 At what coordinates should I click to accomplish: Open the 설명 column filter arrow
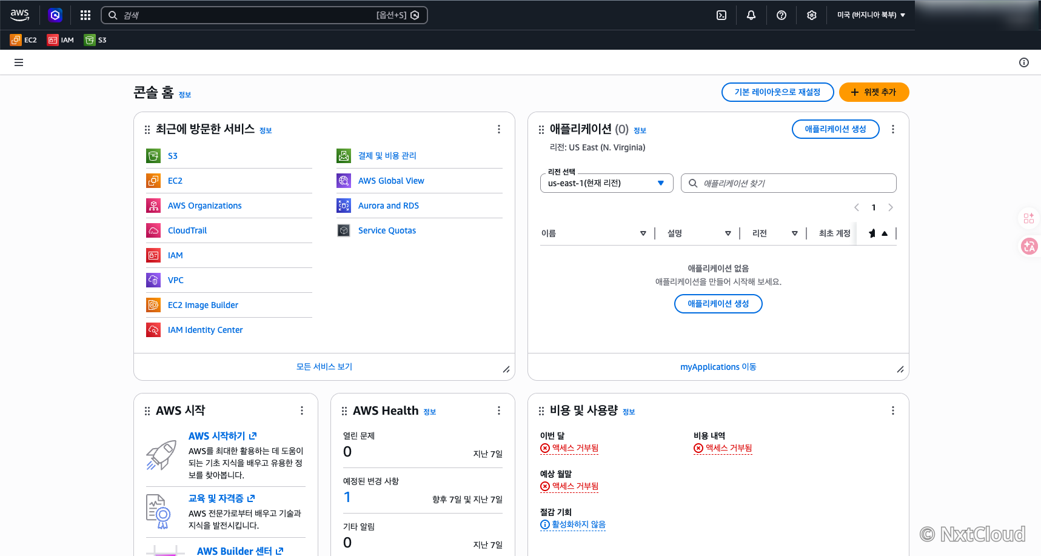pyautogui.click(x=728, y=233)
